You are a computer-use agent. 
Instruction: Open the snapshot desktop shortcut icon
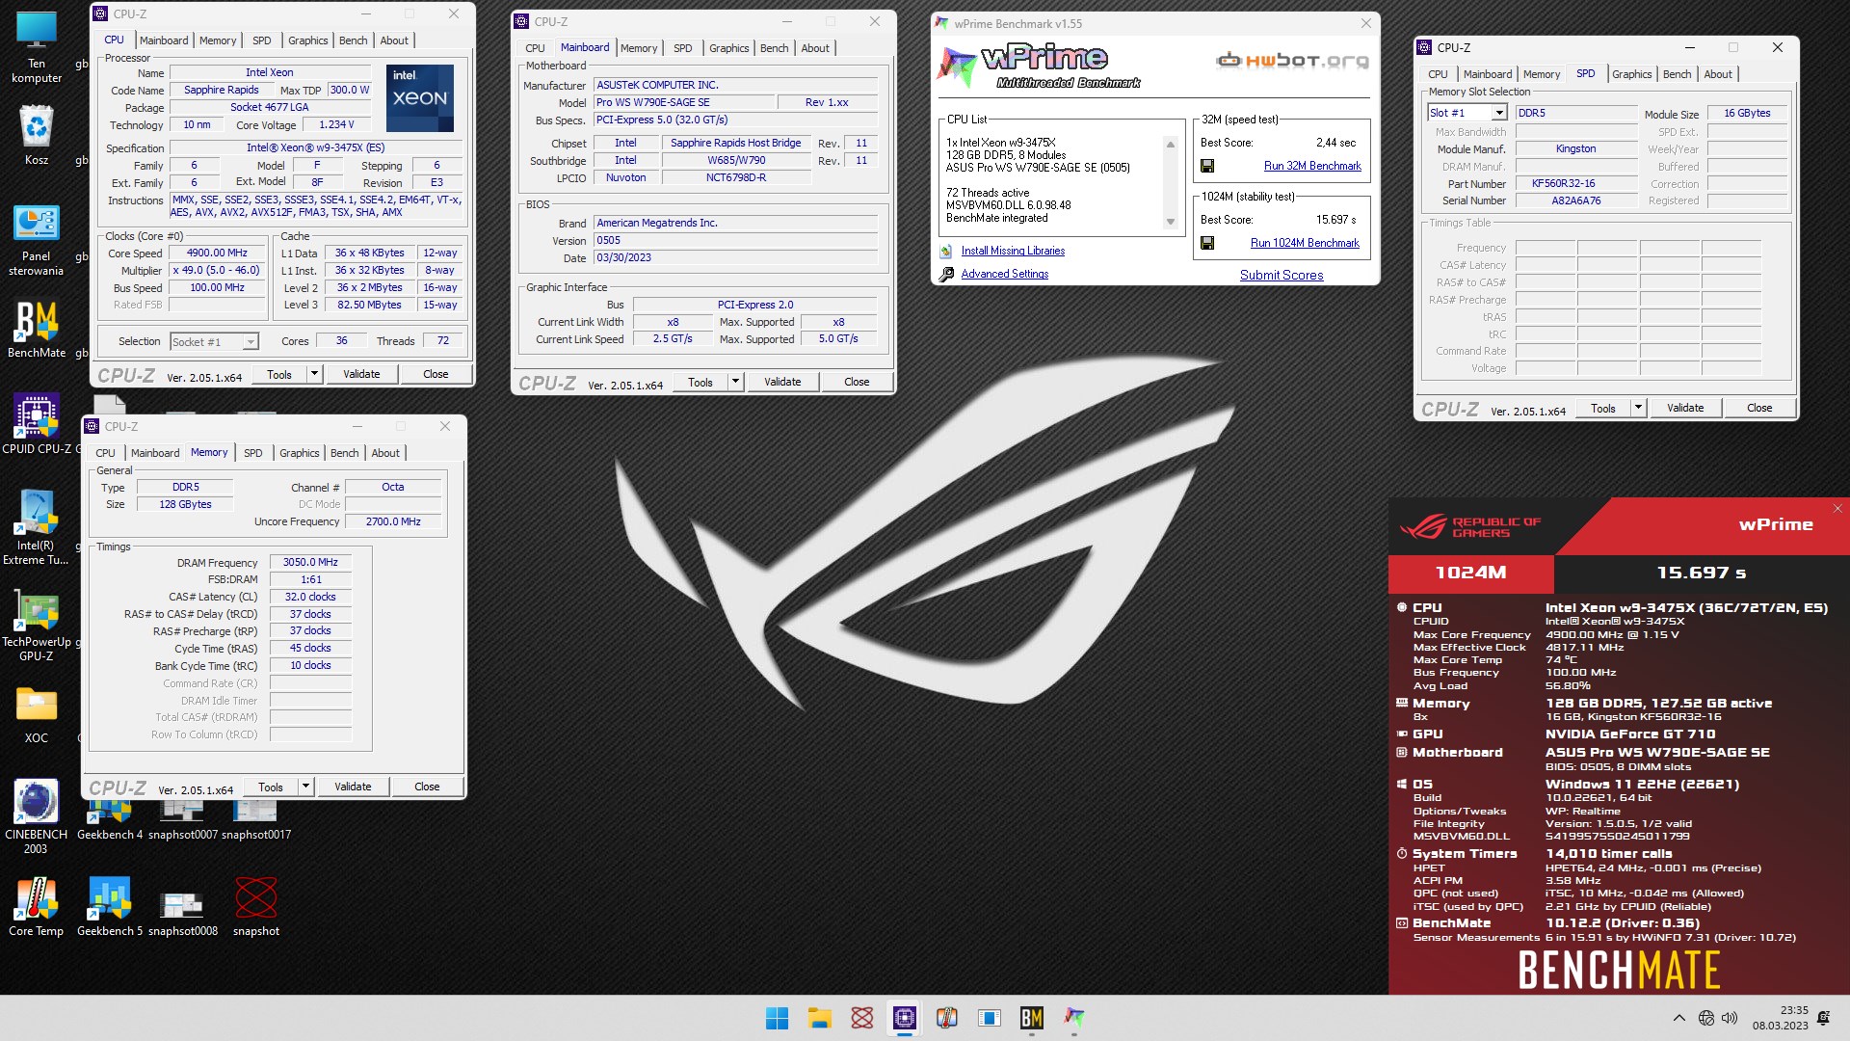255,906
